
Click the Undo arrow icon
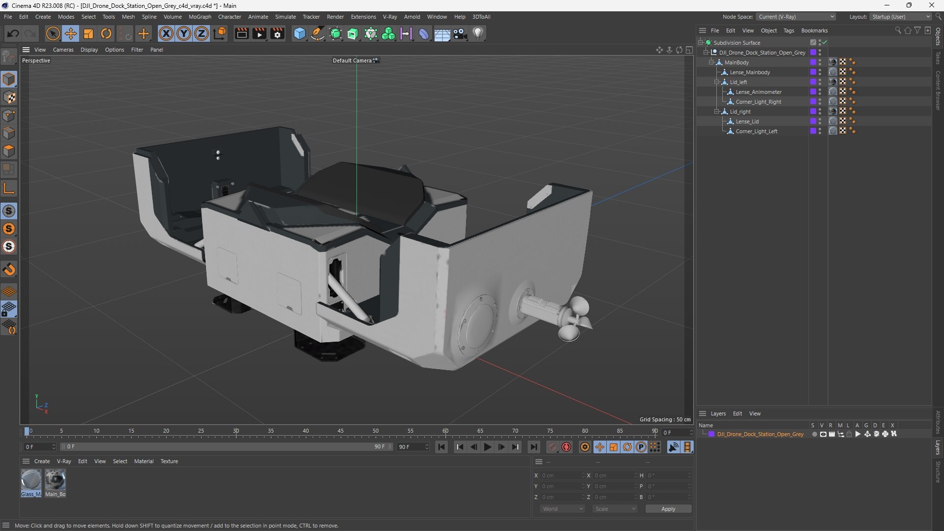[13, 33]
